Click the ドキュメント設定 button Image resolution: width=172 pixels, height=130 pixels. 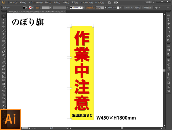(x=132, y=8)
